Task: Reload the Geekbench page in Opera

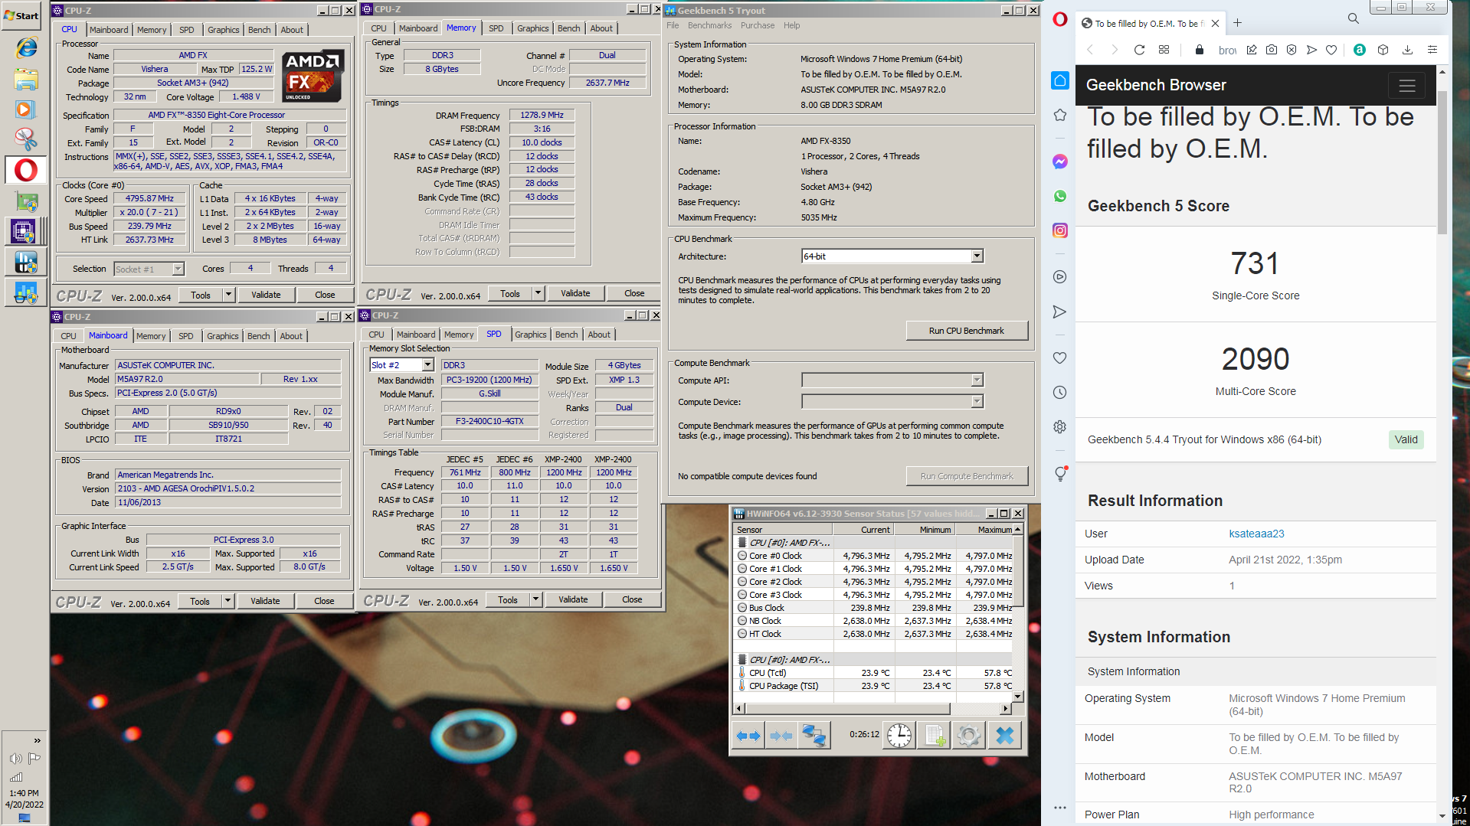Action: 1139,50
